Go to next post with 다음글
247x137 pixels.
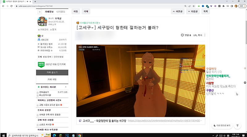pyautogui.click(x=193, y=11)
